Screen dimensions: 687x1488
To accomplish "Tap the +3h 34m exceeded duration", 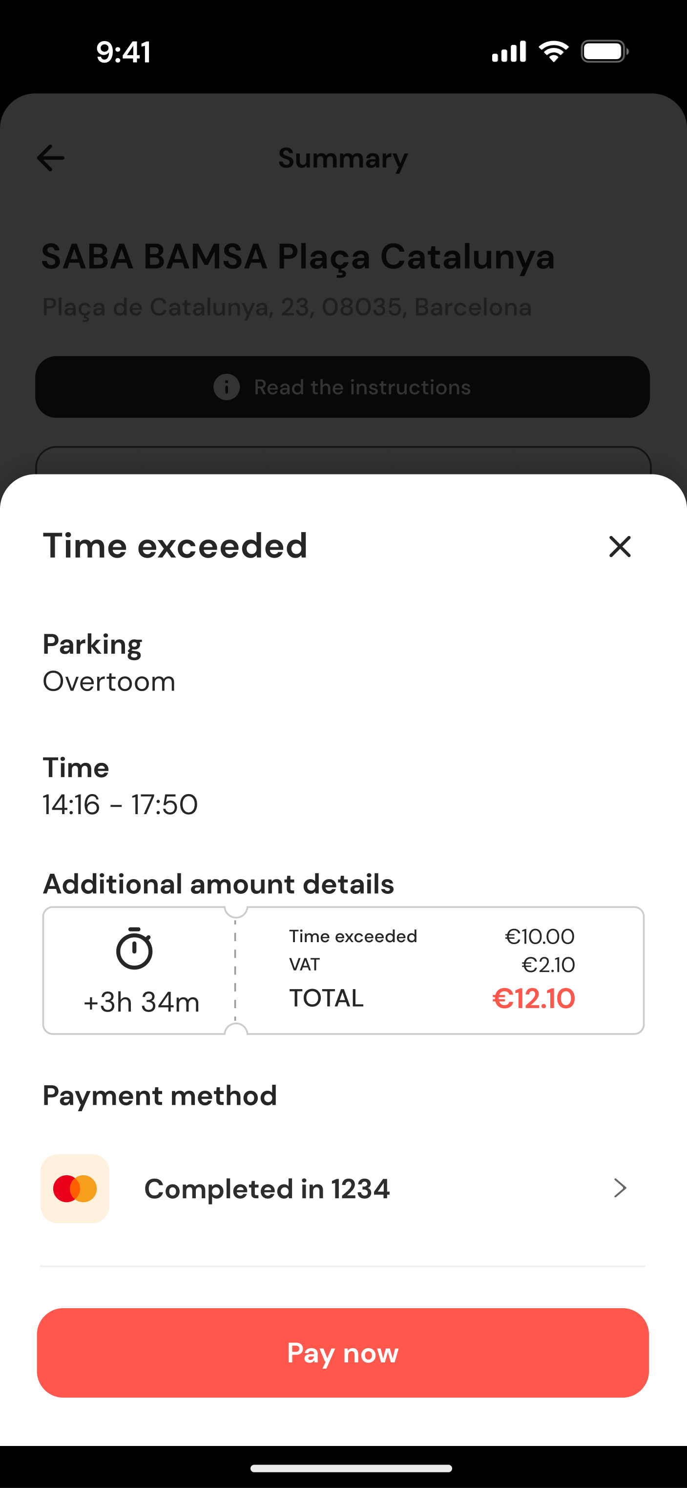I will pos(142,1002).
